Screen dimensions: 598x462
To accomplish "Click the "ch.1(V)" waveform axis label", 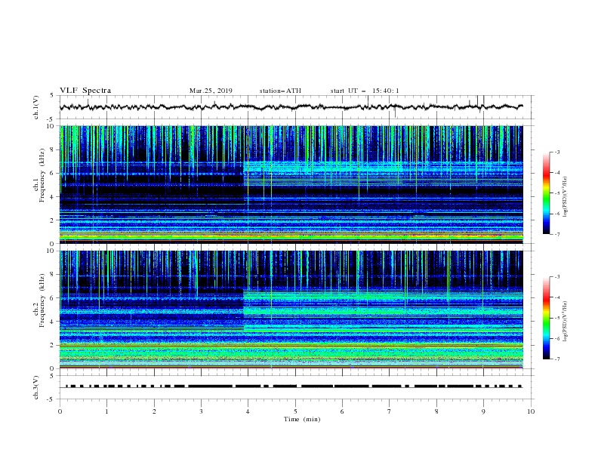I will (x=36, y=107).
